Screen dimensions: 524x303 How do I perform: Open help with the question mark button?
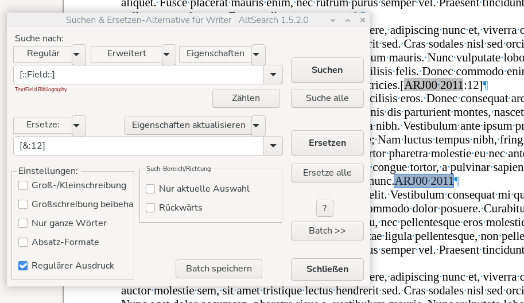tap(324, 208)
